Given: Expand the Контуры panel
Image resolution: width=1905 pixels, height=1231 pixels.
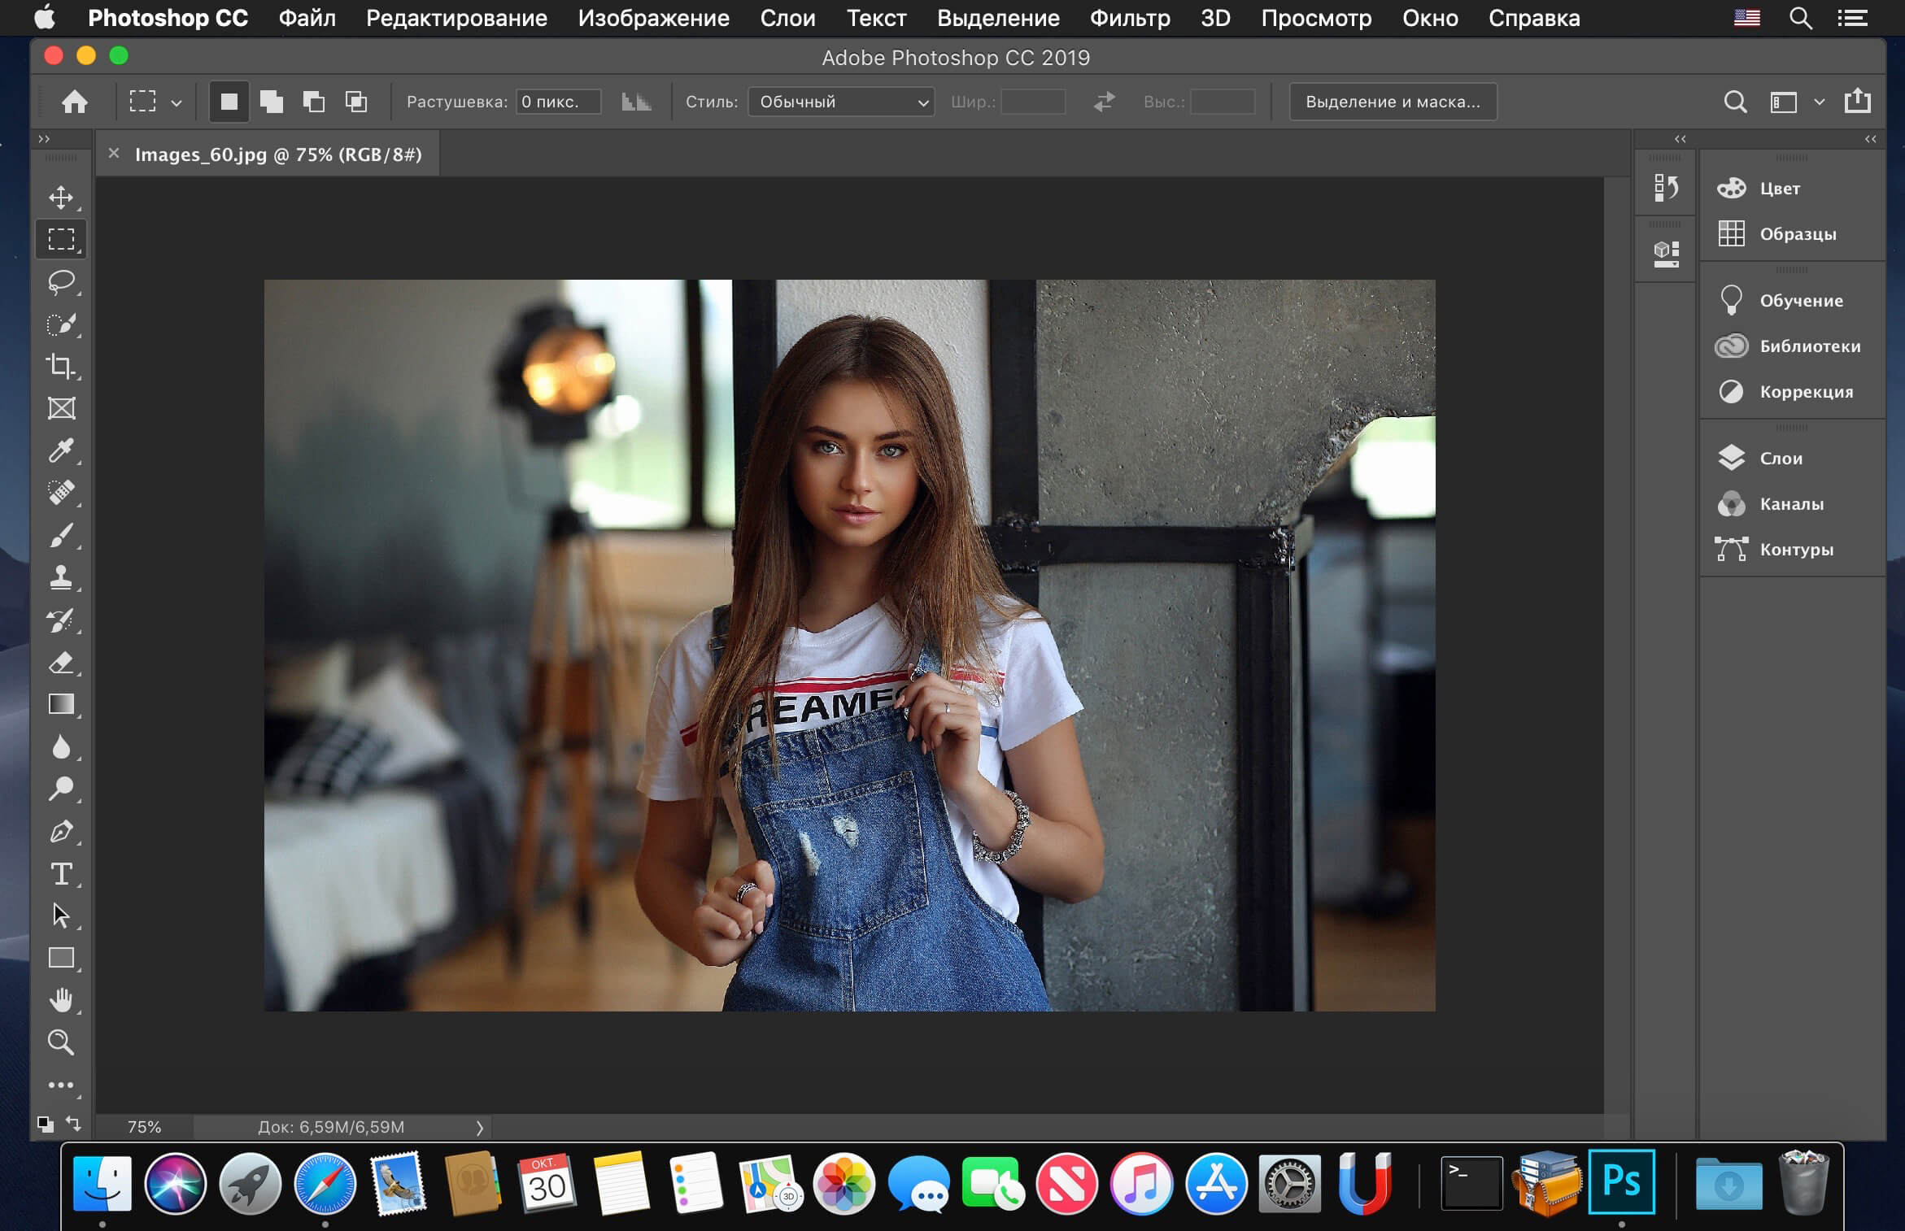Looking at the screenshot, I should (x=1791, y=548).
